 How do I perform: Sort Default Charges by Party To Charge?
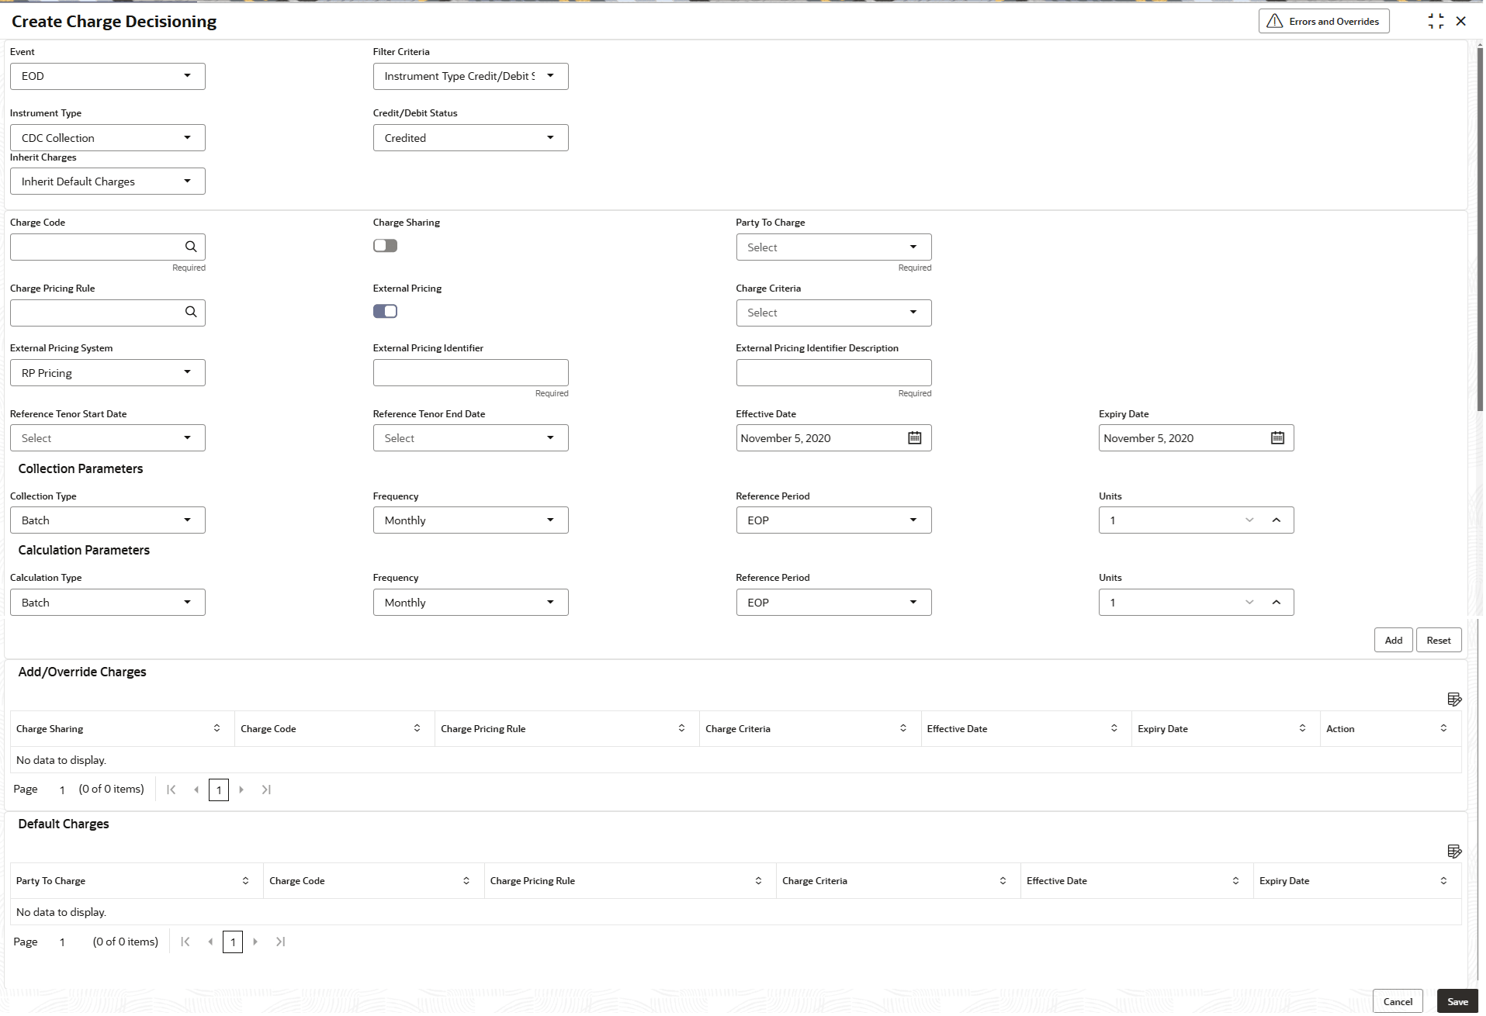click(x=245, y=880)
